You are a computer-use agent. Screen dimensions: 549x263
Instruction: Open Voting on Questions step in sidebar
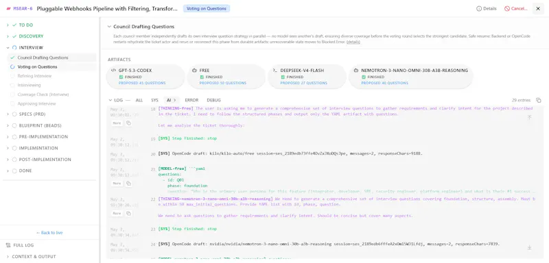pos(51,66)
